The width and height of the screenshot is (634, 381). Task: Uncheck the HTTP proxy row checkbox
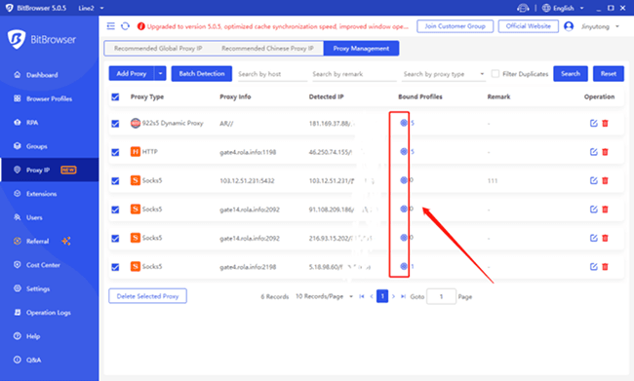tap(115, 152)
